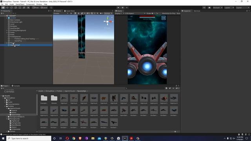Screen dimensions: 251x141
Task: Select the Audio folder in Project tree
Action: coord(10,102)
